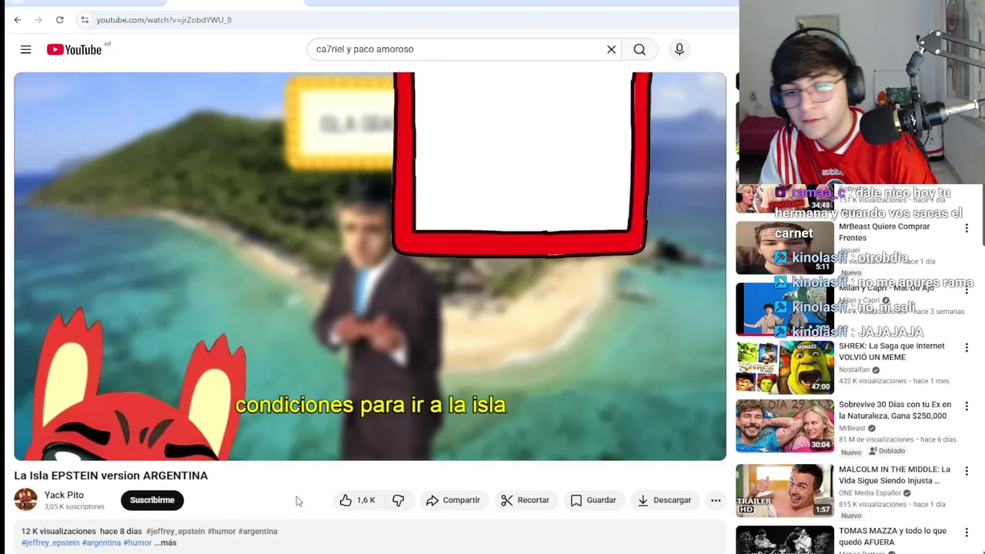This screenshot has width=985, height=554.
Task: Open the Milan y Capri video thumbnail
Action: click(784, 309)
